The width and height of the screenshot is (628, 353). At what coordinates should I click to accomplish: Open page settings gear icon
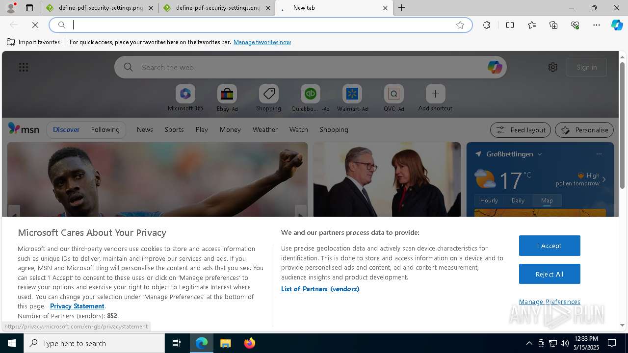[x=553, y=67]
